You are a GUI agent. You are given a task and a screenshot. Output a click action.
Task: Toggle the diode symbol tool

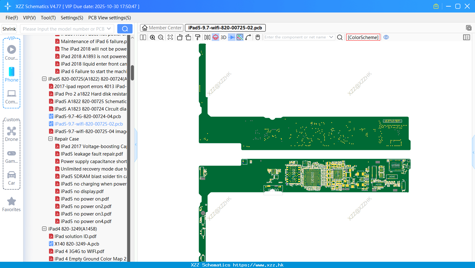coord(232,37)
